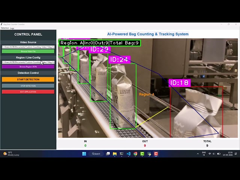Click the AI-Powered Bag Counting title

[x=148, y=34]
